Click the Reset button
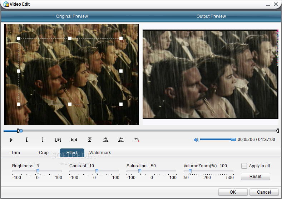Viewport: 282px width, 199px height. [256, 177]
